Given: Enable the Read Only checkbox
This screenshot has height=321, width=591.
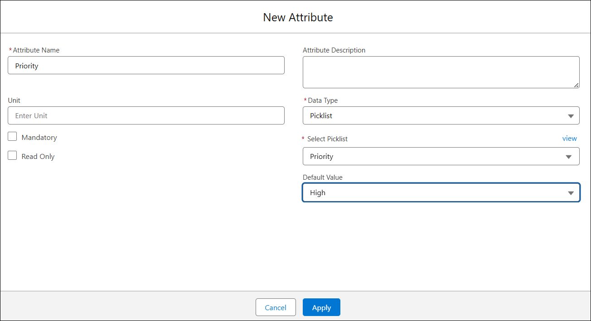Looking at the screenshot, I should pyautogui.click(x=12, y=156).
